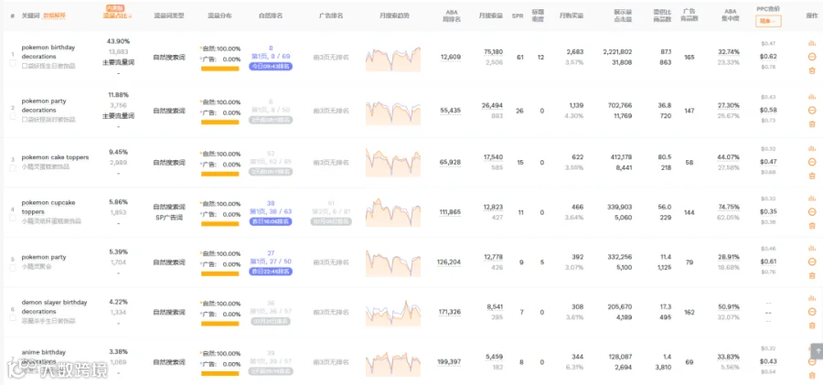Open the PPC竞价 dropdown in header

[768, 21]
